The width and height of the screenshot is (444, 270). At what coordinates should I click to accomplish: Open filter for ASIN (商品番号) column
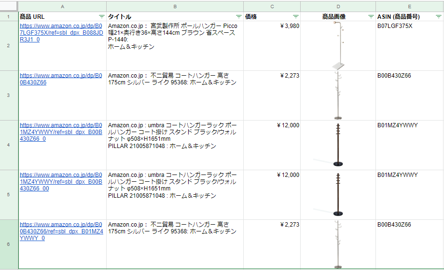439,17
